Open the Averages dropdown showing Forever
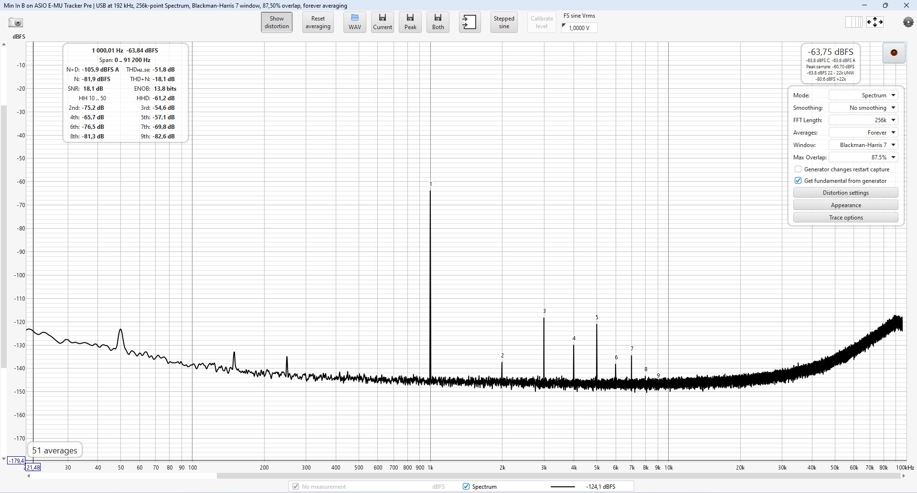The height and width of the screenshot is (493, 917). pyautogui.click(x=863, y=132)
